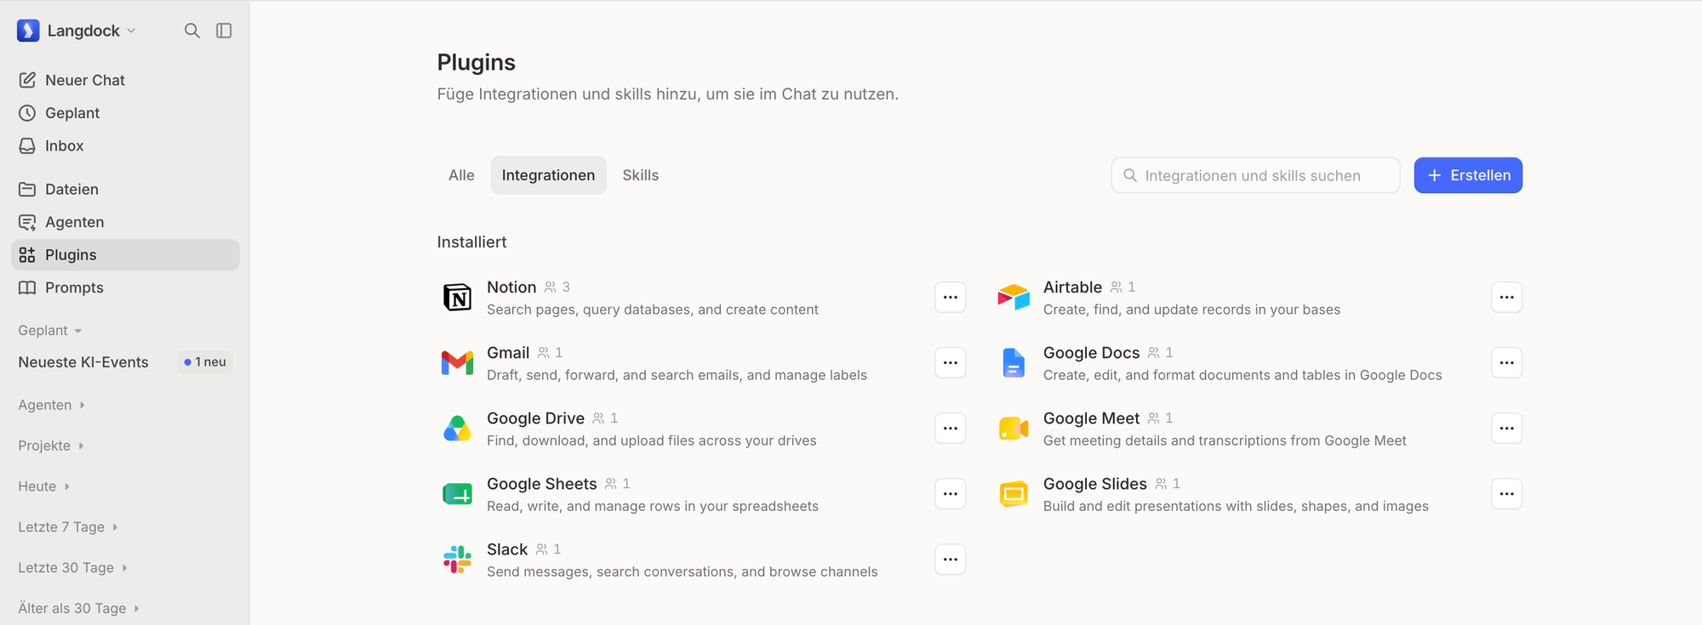
Task: Expand the Letzte 7 Tage group
Action: [68, 527]
